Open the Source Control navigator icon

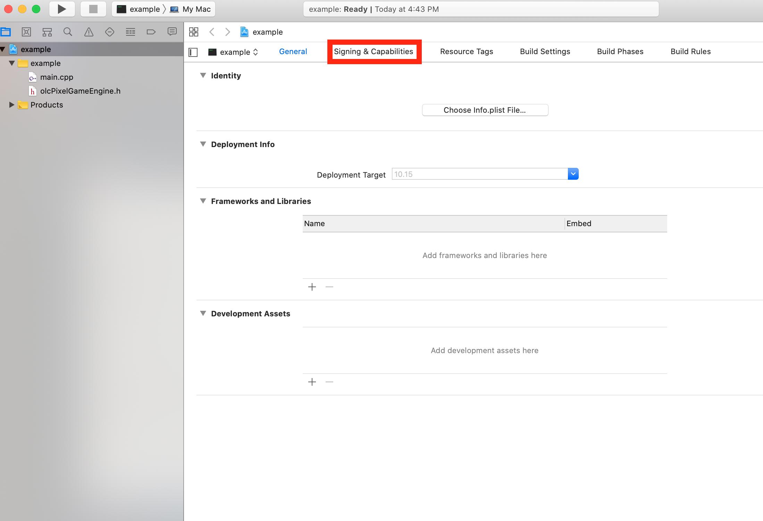click(26, 32)
